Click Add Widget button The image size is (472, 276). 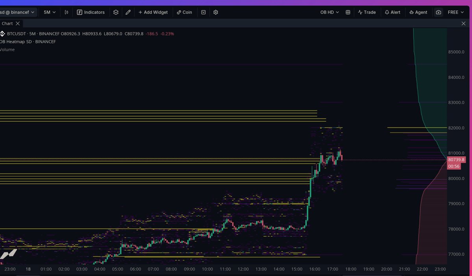(x=153, y=12)
